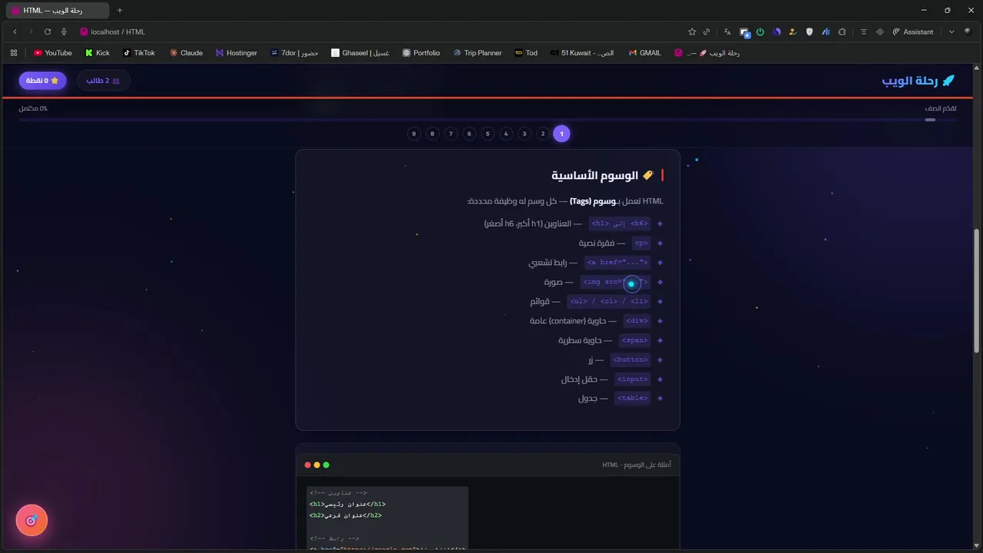This screenshot has width=983, height=553.
Task: Go to lesson step 6
Action: pos(469,134)
